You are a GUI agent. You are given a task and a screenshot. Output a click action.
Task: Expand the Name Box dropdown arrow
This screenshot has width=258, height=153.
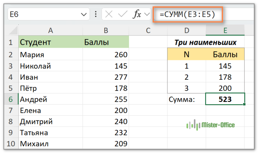tap(84, 14)
